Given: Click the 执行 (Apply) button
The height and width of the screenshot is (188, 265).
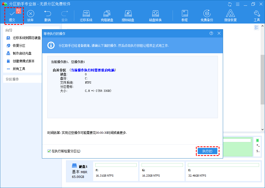Looking at the screenshot, I should 208,151.
